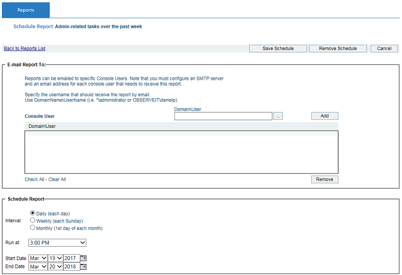This screenshot has width=402, height=275.
Task: Go back to Reports List
Action: pos(25,49)
